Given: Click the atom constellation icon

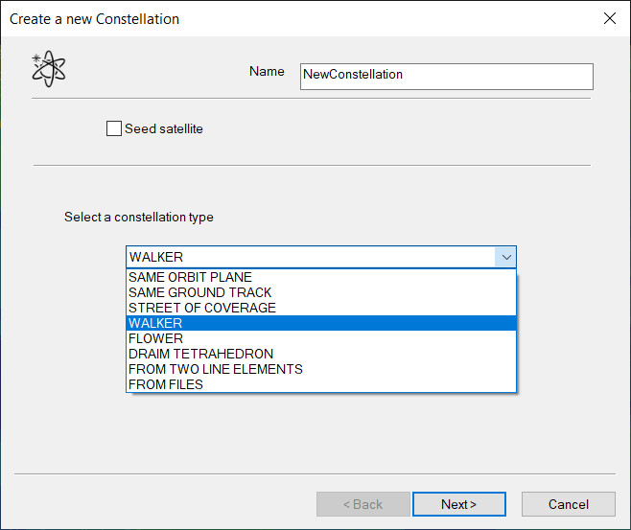Looking at the screenshot, I should point(48,69).
